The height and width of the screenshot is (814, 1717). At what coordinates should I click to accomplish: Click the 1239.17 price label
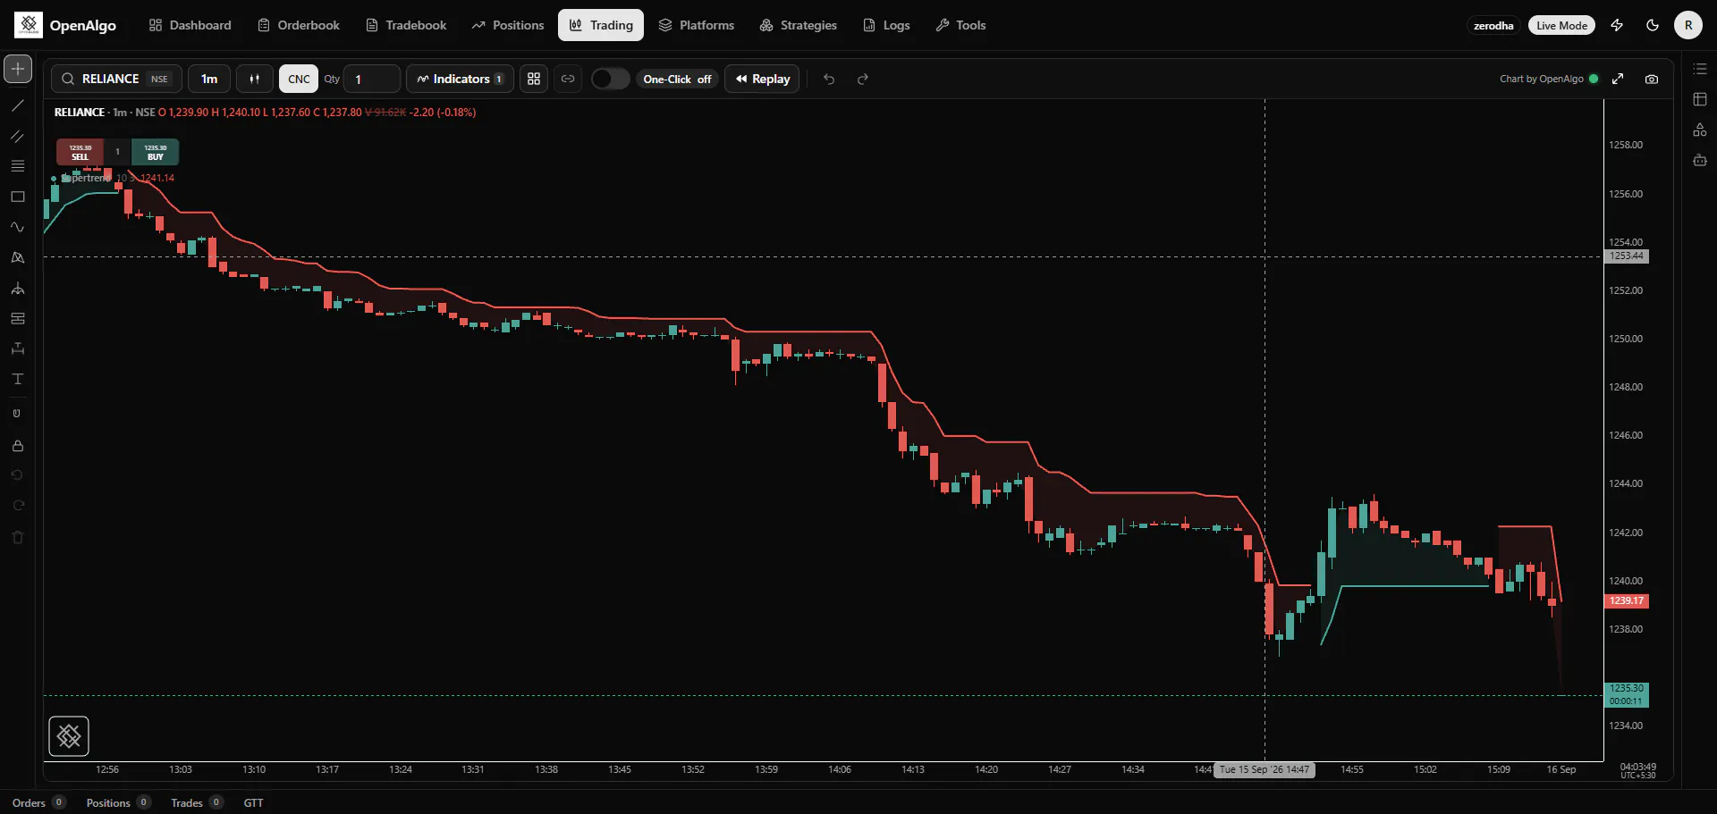1627,601
